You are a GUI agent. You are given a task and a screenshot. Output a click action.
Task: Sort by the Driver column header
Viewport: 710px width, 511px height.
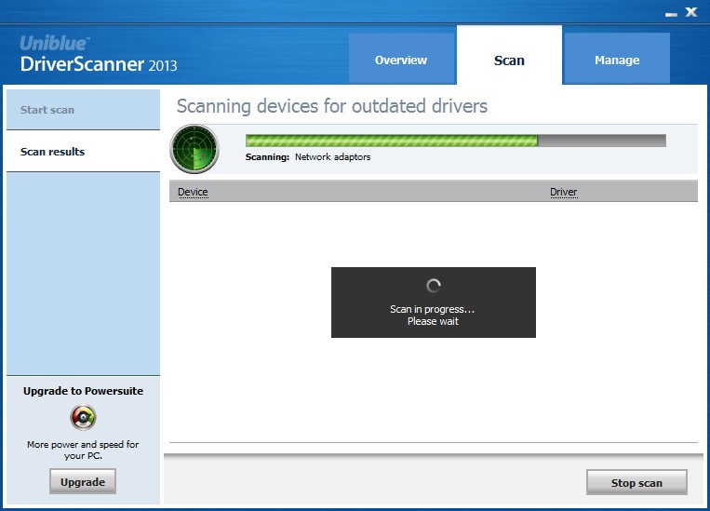(563, 192)
